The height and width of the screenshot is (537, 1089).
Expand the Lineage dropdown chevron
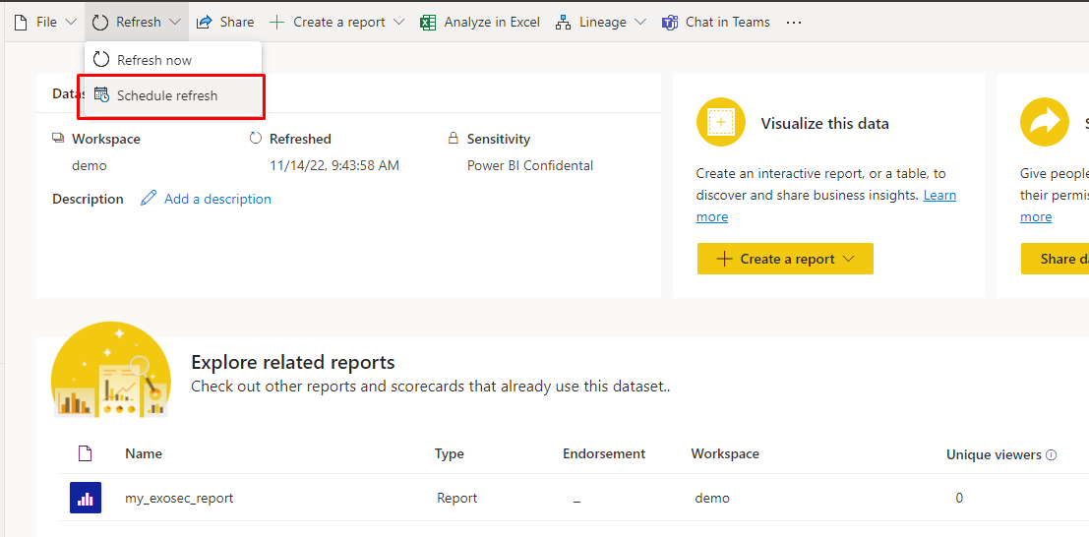point(639,22)
